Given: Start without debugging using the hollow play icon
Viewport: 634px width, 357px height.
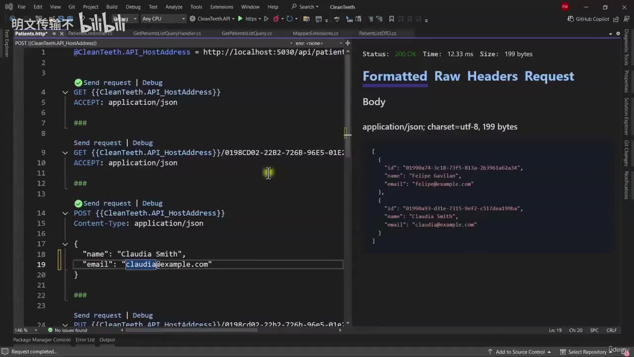Looking at the screenshot, I should [266, 19].
